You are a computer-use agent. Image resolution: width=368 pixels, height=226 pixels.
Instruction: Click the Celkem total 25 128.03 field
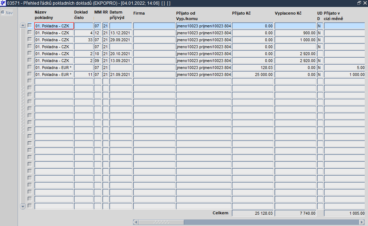[253, 213]
